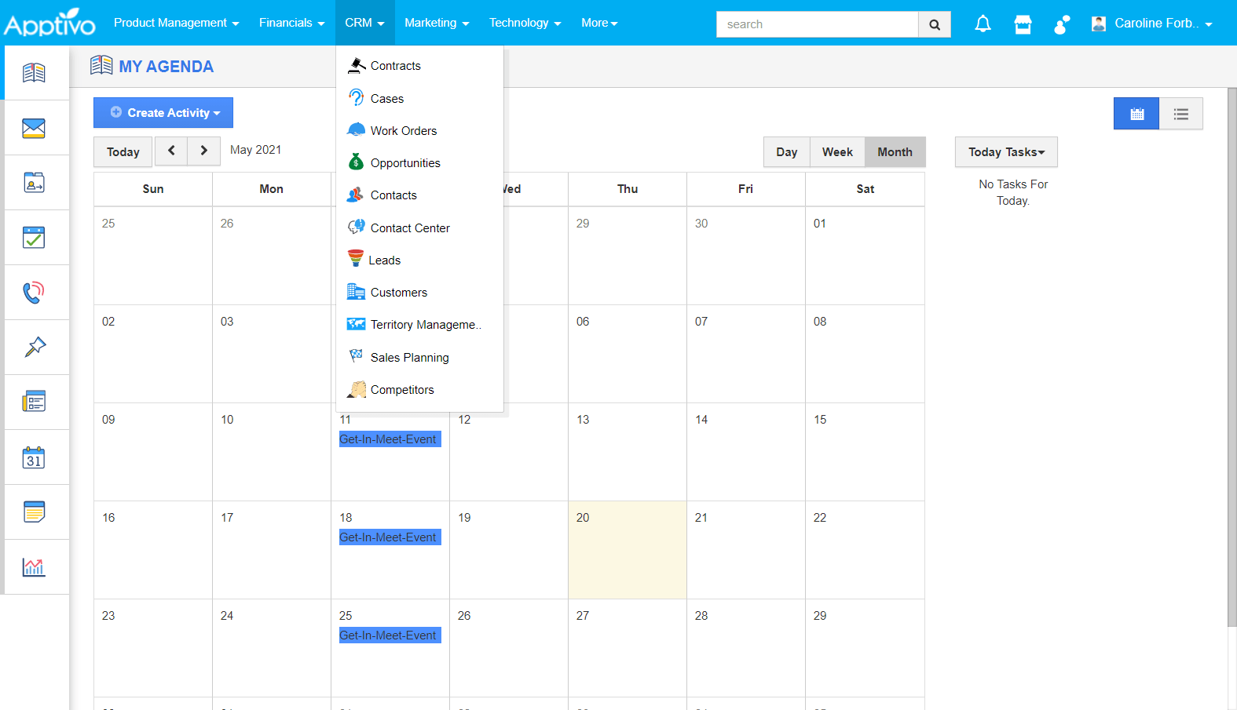Select highlighted day 20 cell
This screenshot has width=1237, height=710.
tap(628, 550)
